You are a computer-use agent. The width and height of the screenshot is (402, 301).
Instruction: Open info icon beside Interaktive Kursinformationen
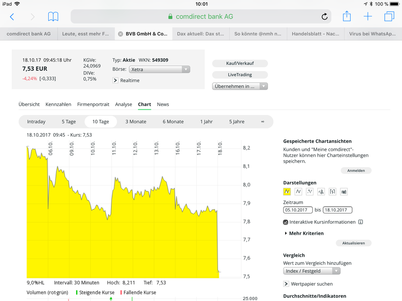click(x=361, y=222)
